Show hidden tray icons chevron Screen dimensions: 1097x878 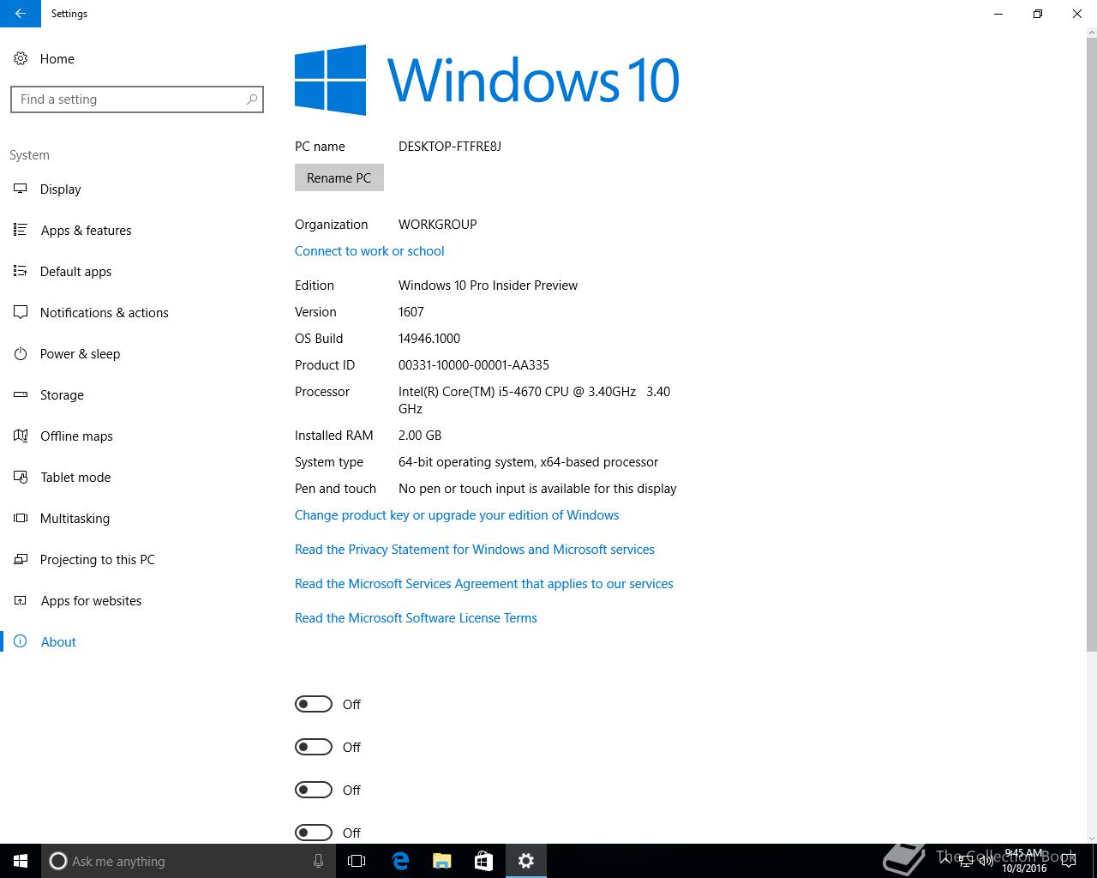click(x=945, y=861)
